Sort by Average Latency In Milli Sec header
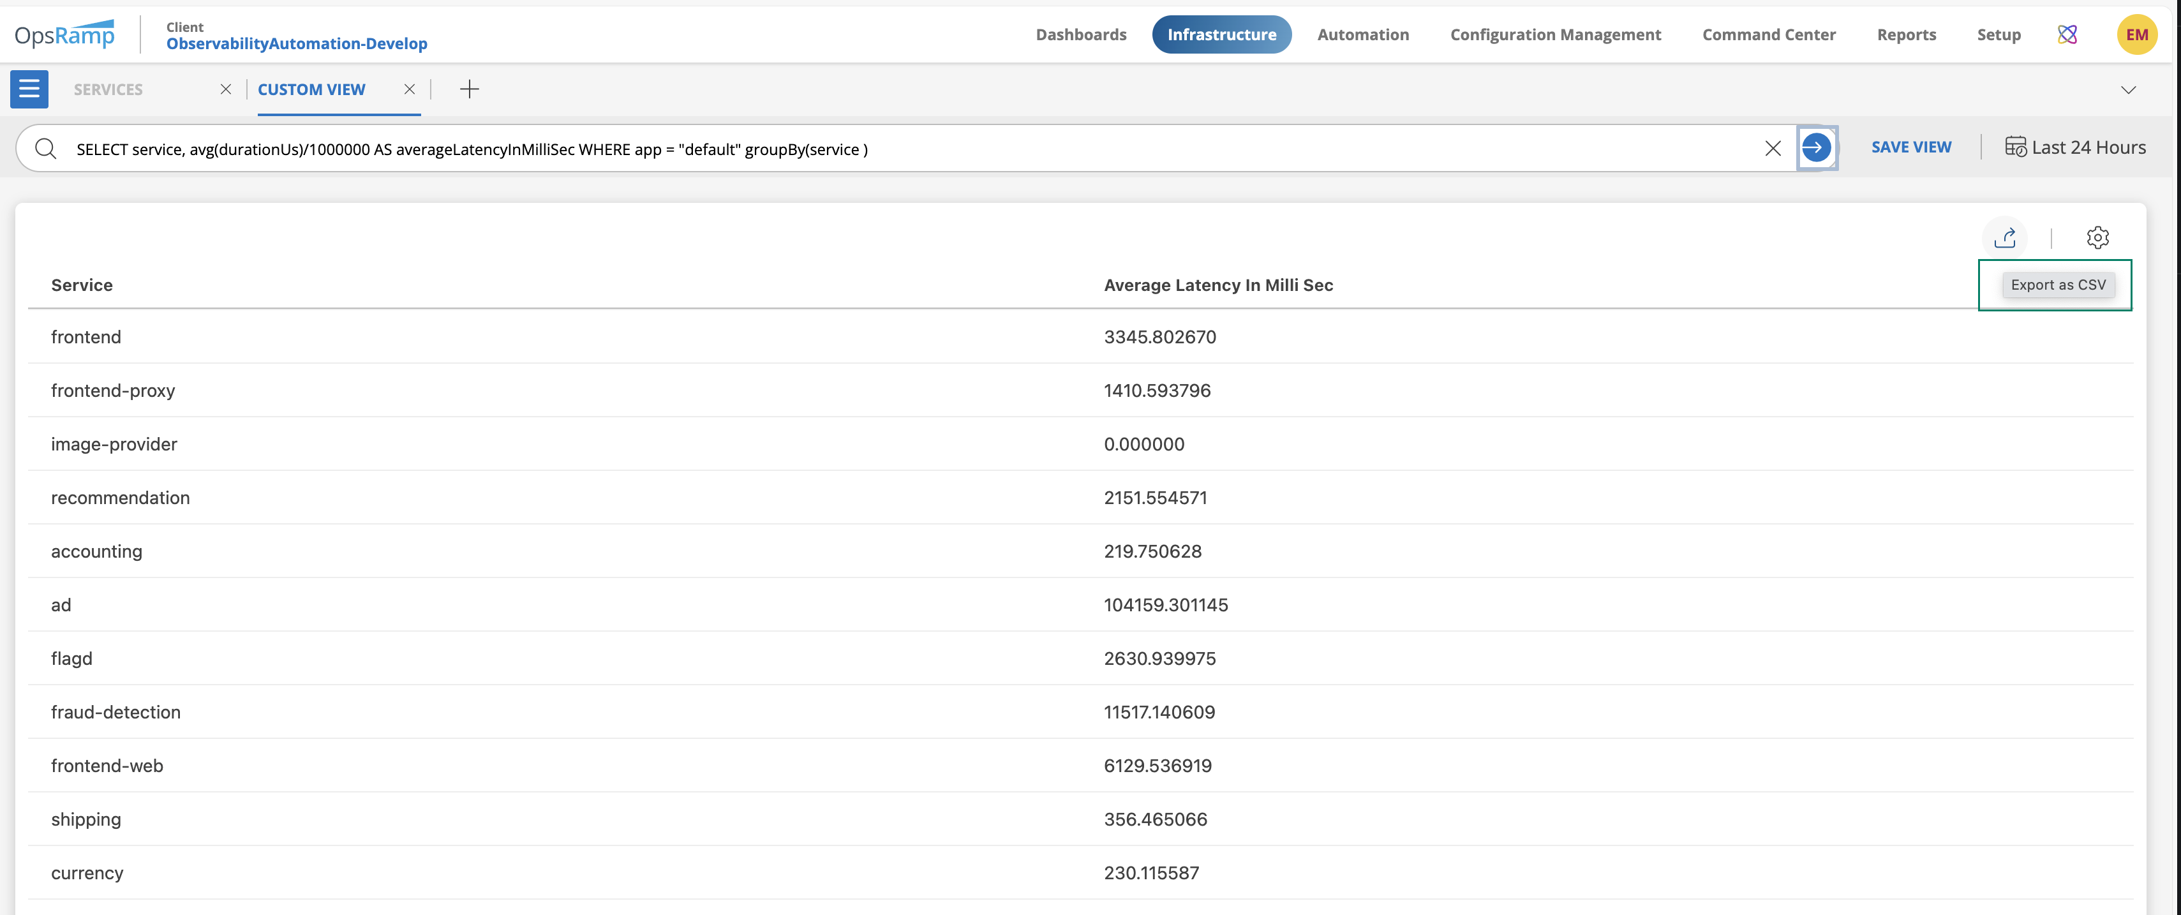Screen dimensions: 2181x915 click(x=1218, y=285)
